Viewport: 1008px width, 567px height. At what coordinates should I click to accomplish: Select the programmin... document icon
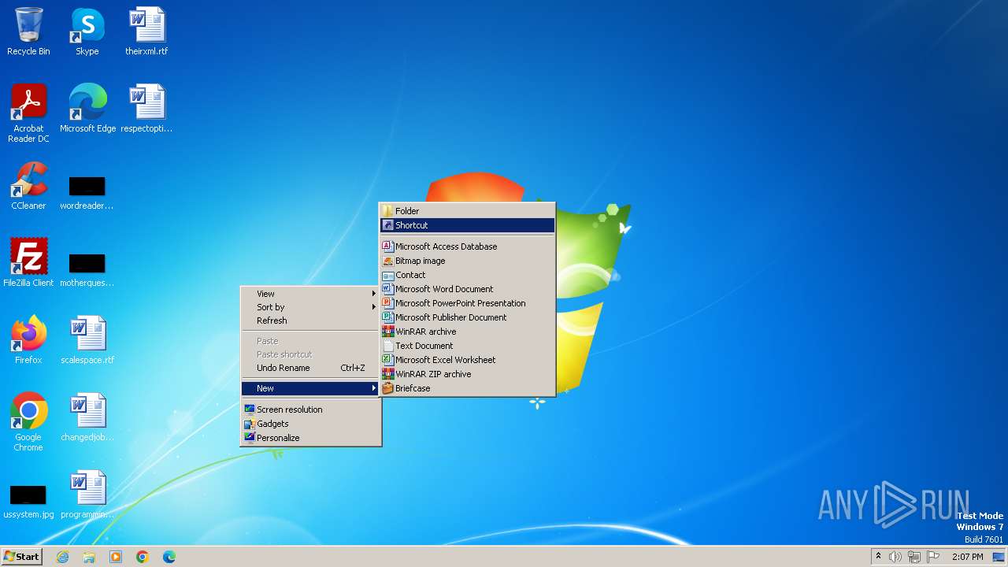pos(87,495)
